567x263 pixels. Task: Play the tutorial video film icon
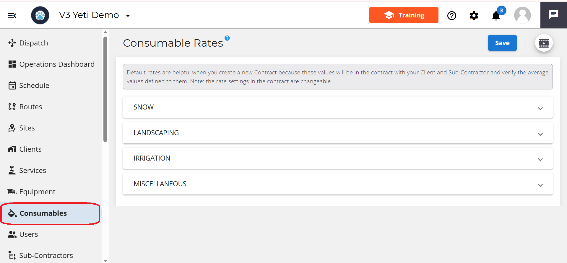[544, 43]
